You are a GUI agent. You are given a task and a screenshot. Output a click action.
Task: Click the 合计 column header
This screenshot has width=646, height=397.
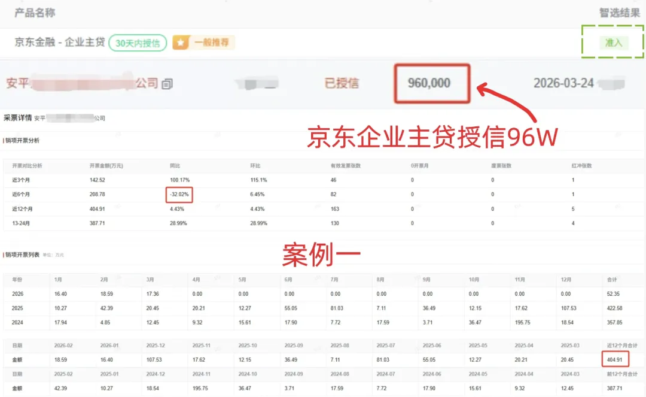(613, 280)
